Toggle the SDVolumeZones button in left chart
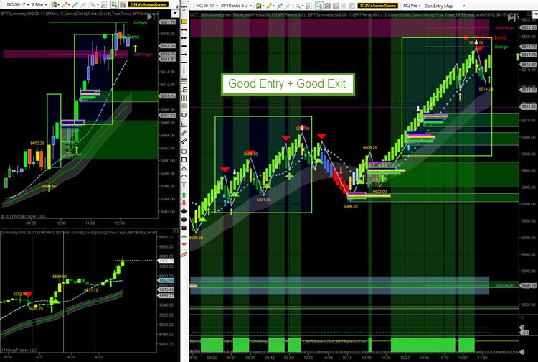This screenshot has width=538, height=362. click(x=148, y=5)
